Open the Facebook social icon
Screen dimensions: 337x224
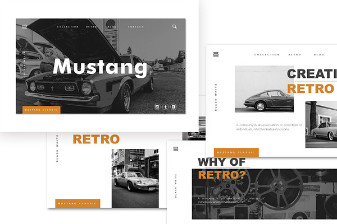(x=174, y=107)
